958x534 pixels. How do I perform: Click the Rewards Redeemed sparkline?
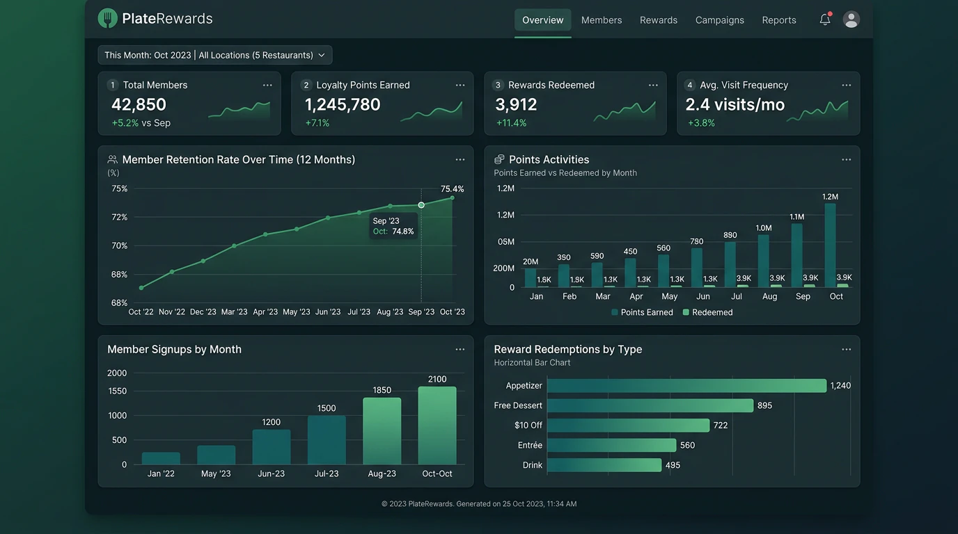(625, 111)
